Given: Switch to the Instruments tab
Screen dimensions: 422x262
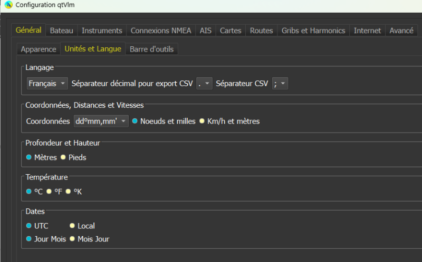Looking at the screenshot, I should (x=102, y=31).
